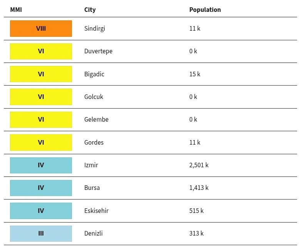Image resolution: width=299 pixels, height=249 pixels.
Task: Click Izmir's 2,501 k population value
Action: point(199,165)
